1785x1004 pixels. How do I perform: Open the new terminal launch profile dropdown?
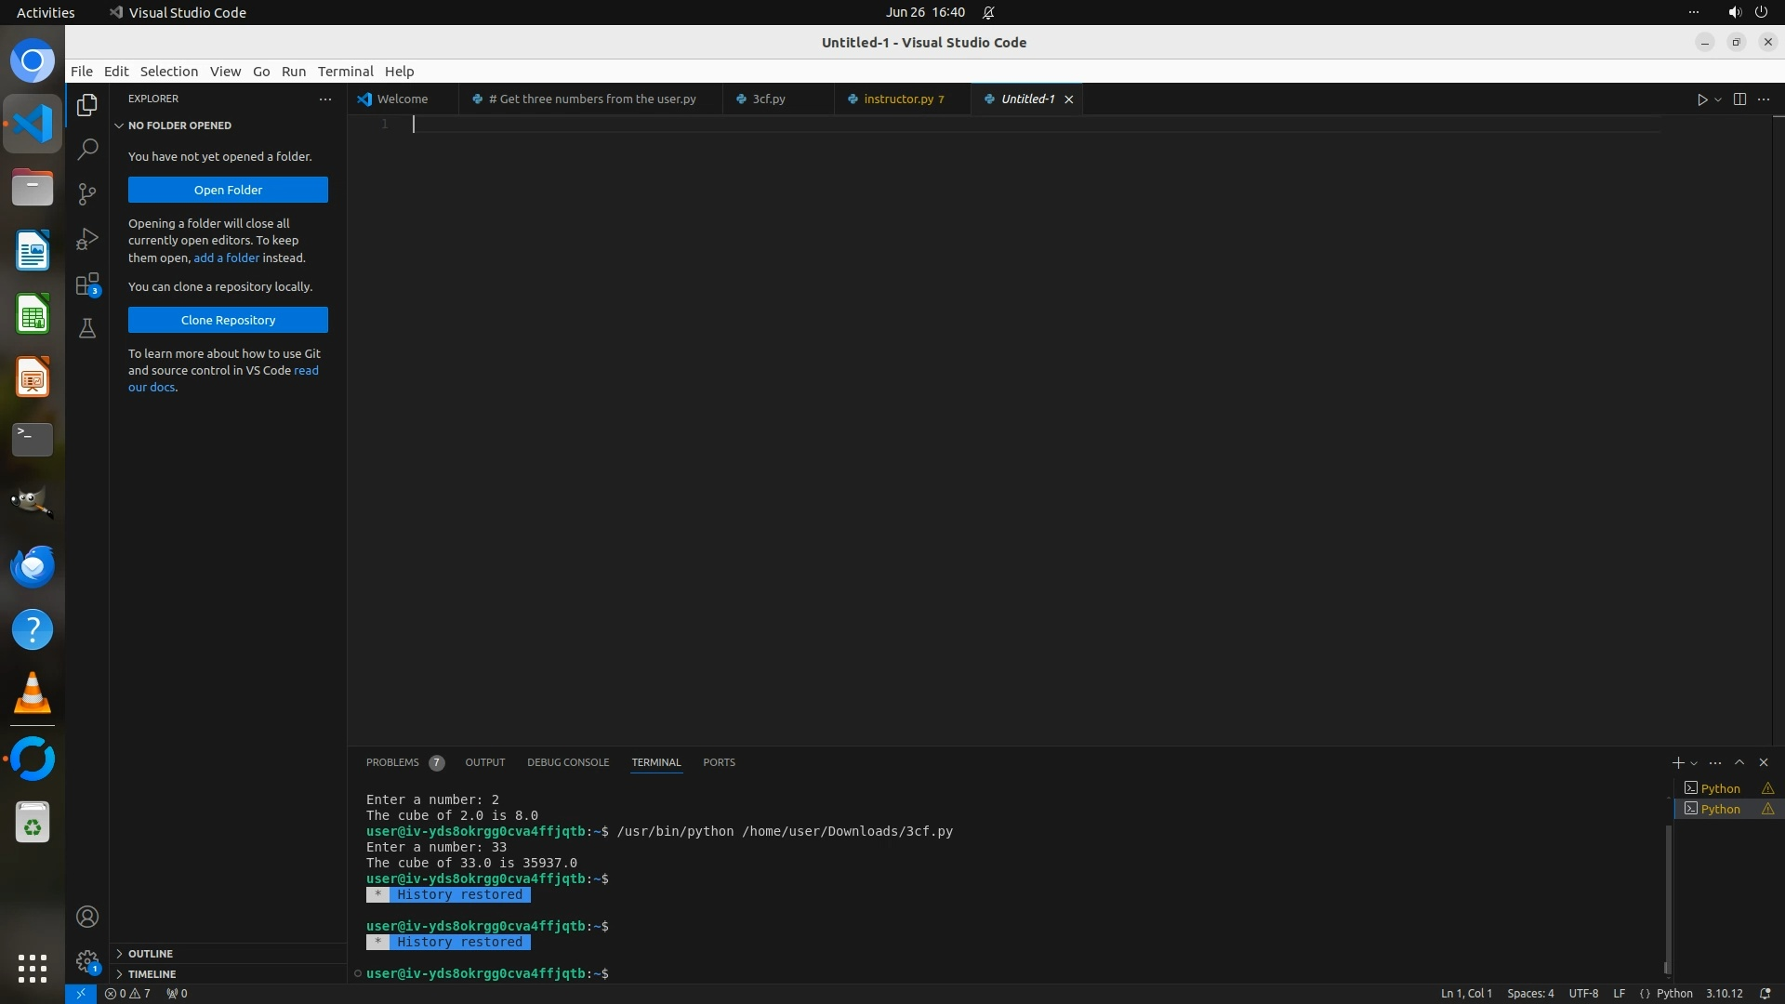(x=1694, y=763)
